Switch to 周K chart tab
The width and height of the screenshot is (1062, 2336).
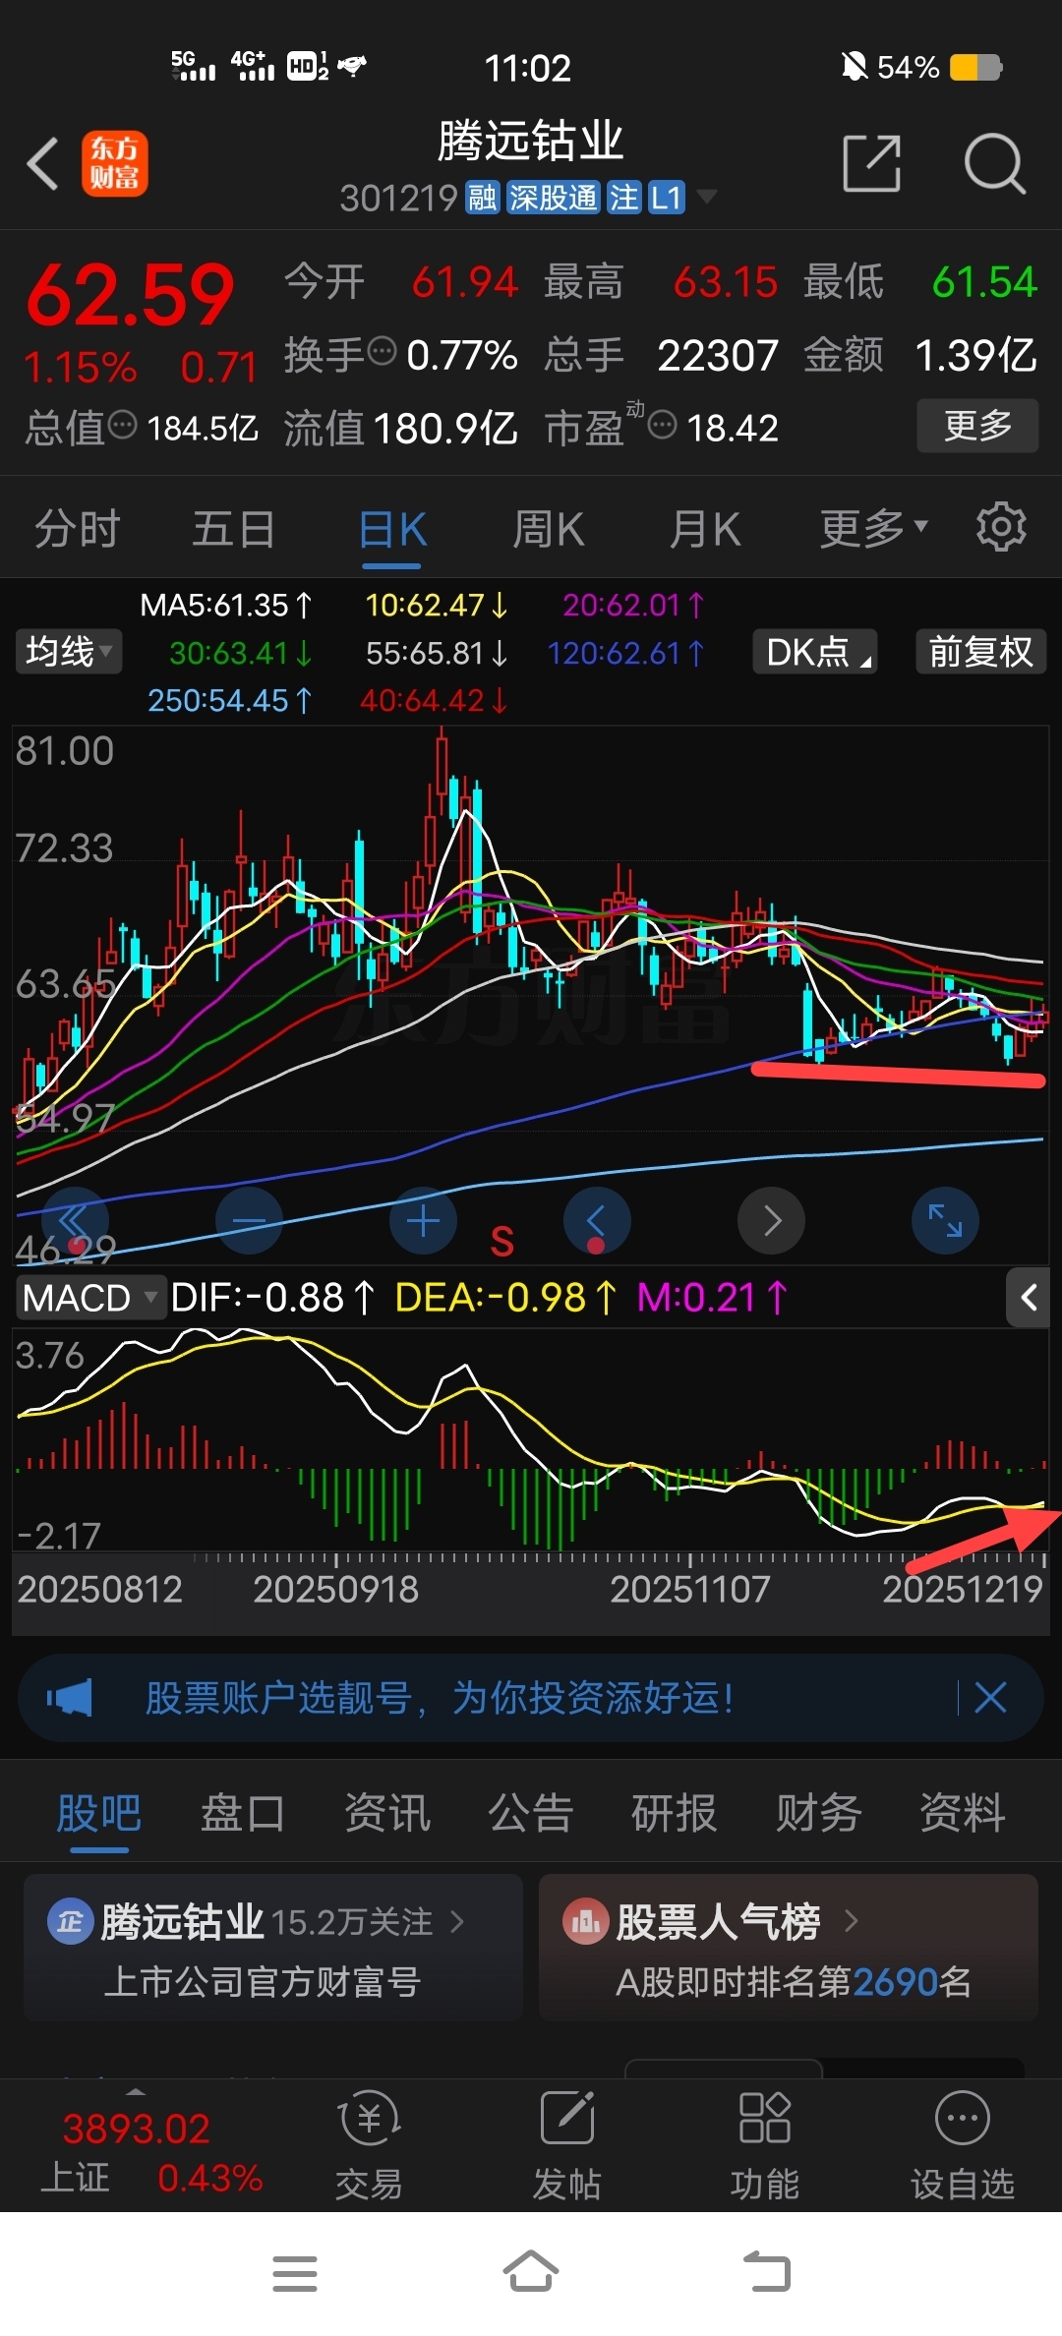tap(548, 529)
